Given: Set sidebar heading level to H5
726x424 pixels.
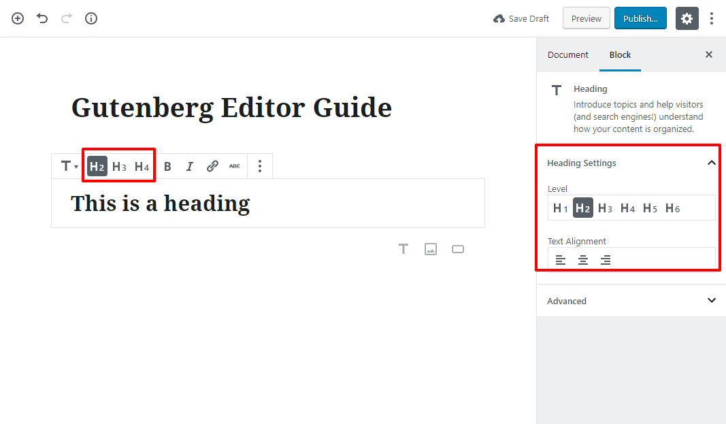Looking at the screenshot, I should click(650, 208).
